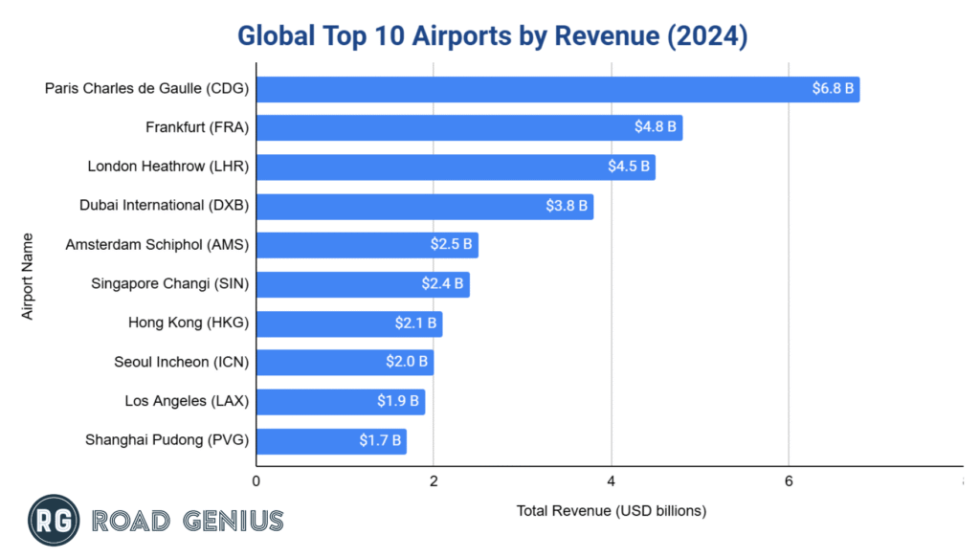Click the chart title about Top 10 Airports
Screen dimensions: 980x557
(x=492, y=35)
